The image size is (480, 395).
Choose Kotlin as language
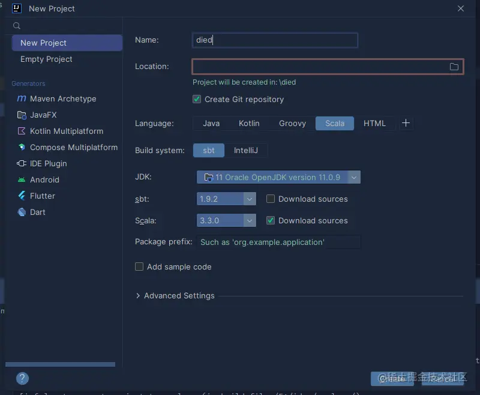(249, 124)
